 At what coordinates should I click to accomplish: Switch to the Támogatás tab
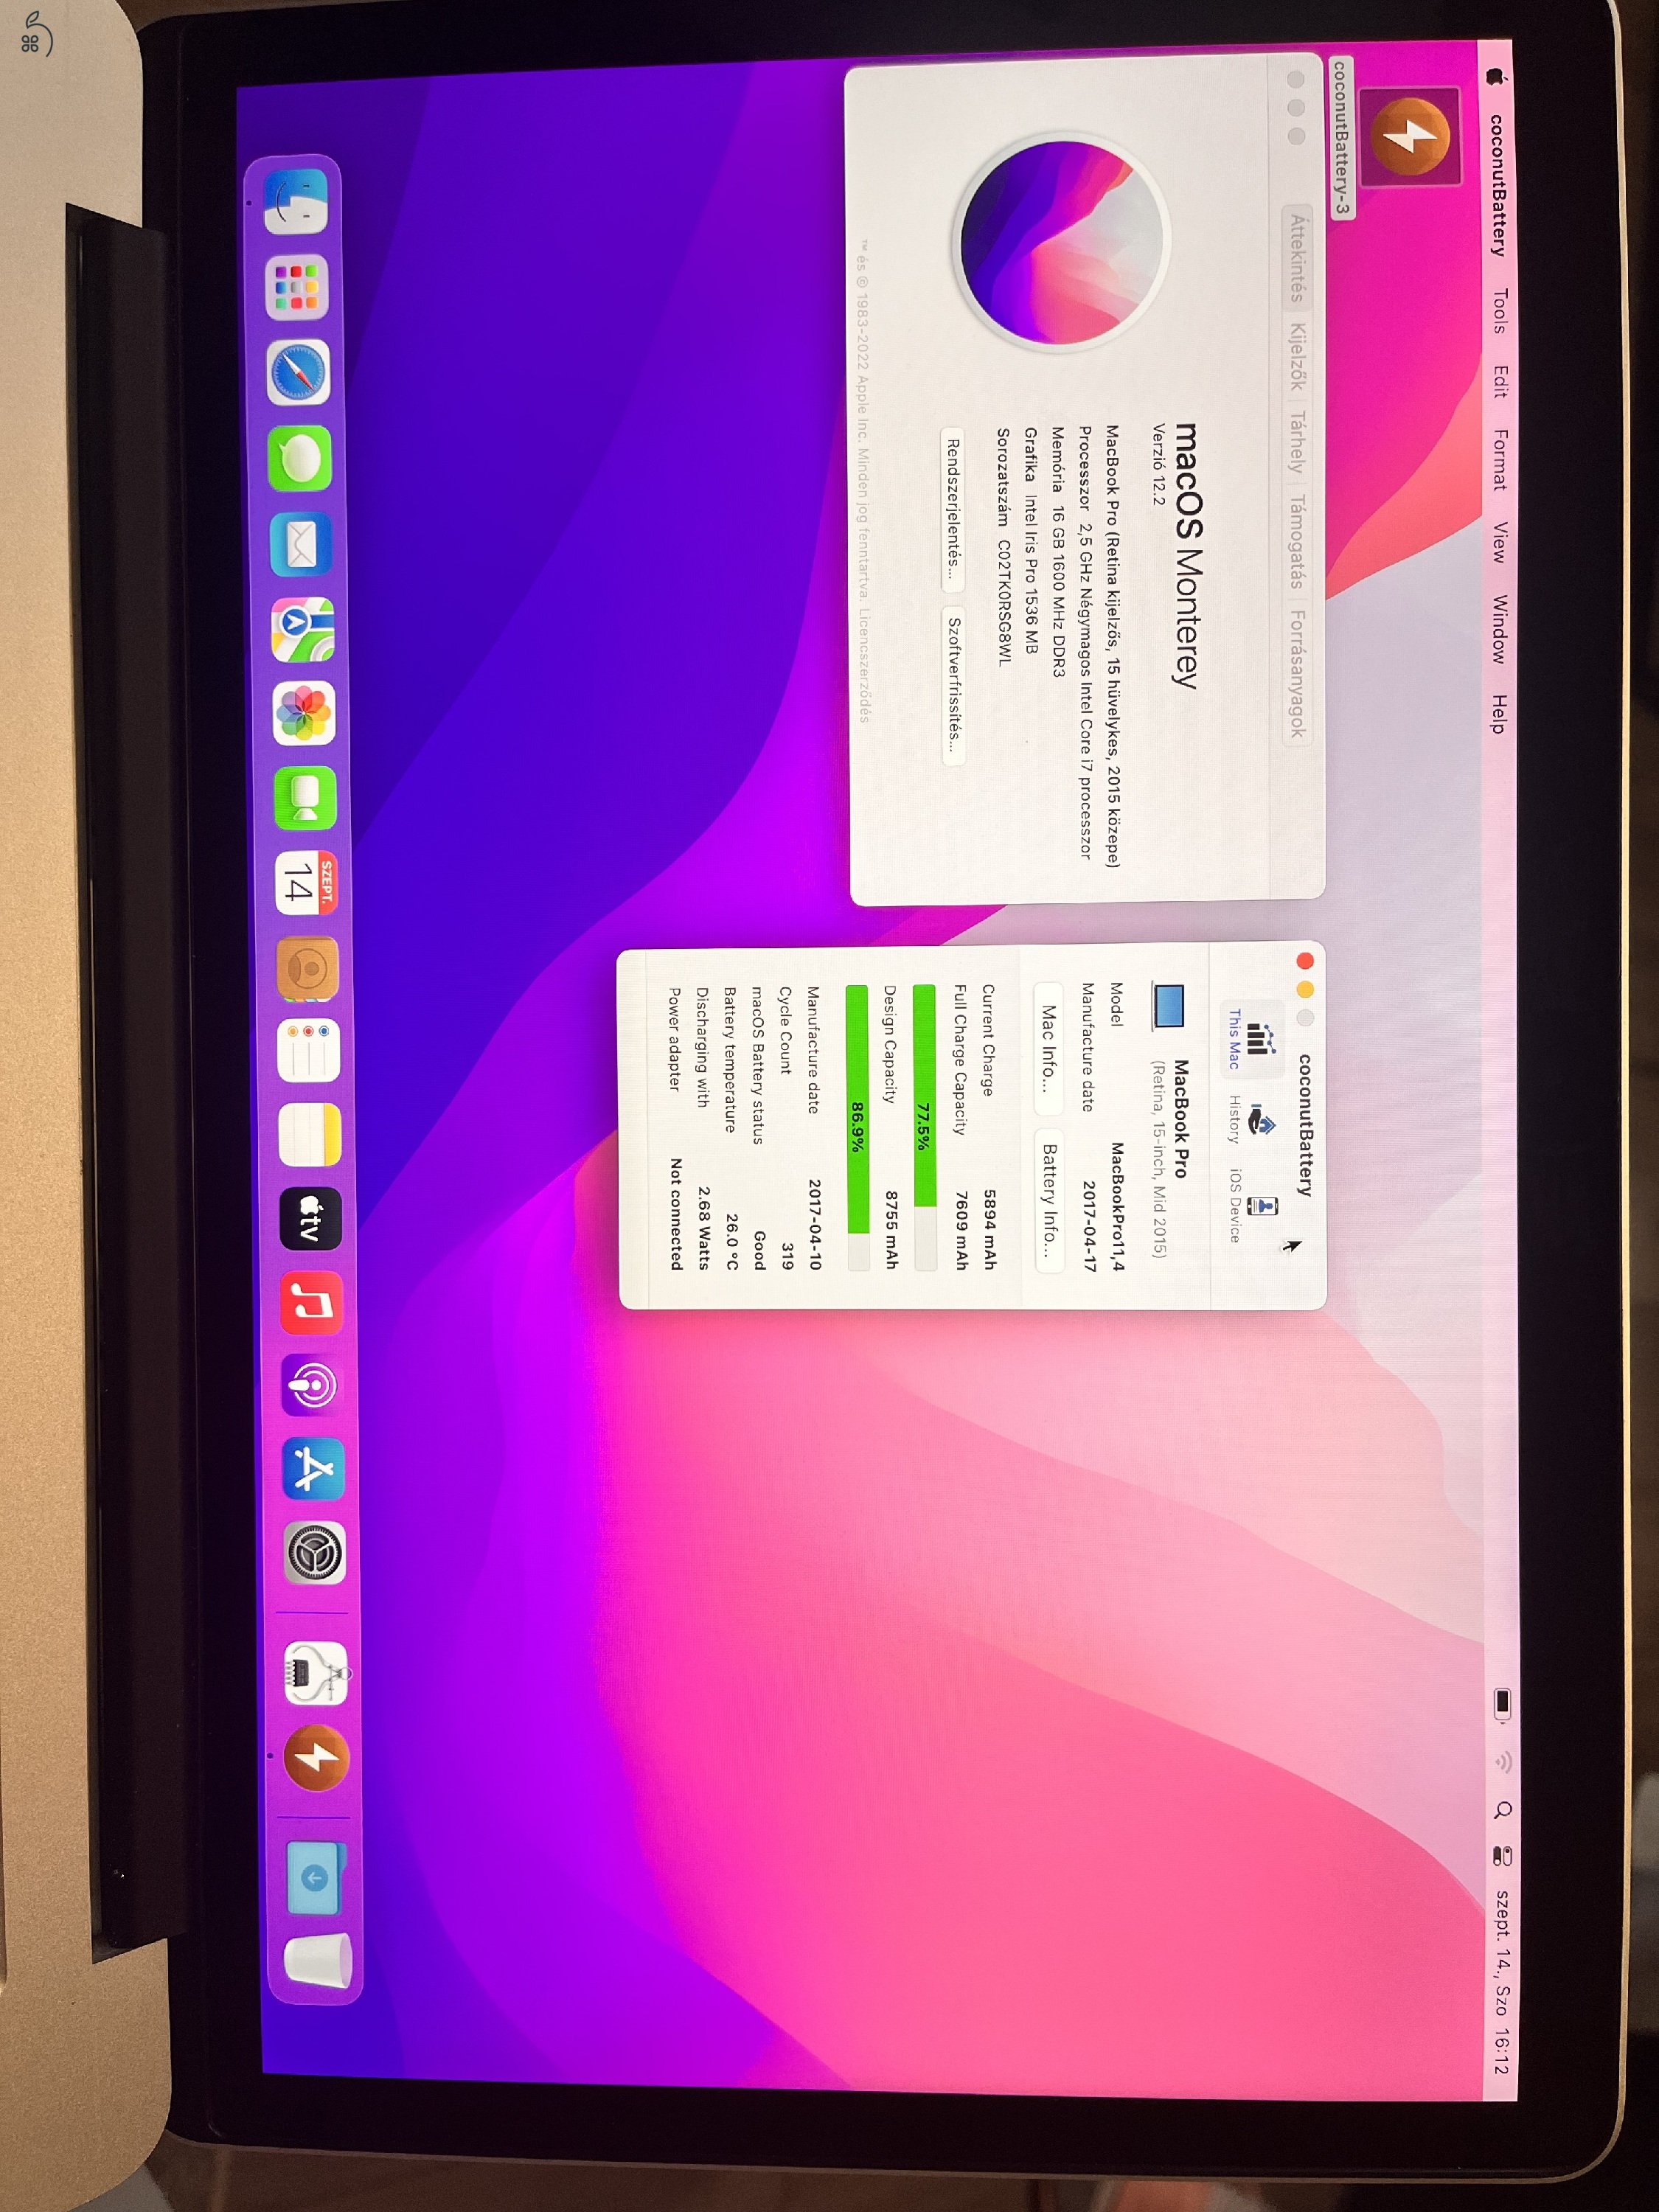point(1297,542)
